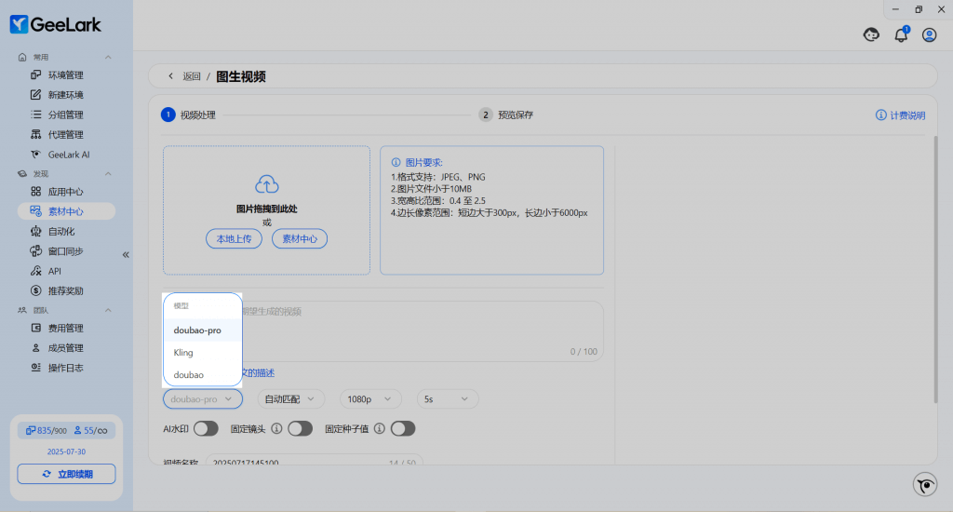Click the 本地上传 local upload button
The image size is (953, 512).
(234, 239)
